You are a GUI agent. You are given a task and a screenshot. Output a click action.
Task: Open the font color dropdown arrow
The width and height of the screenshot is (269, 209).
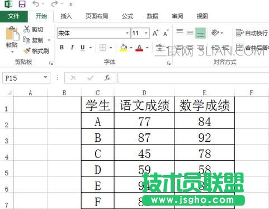coord(147,48)
